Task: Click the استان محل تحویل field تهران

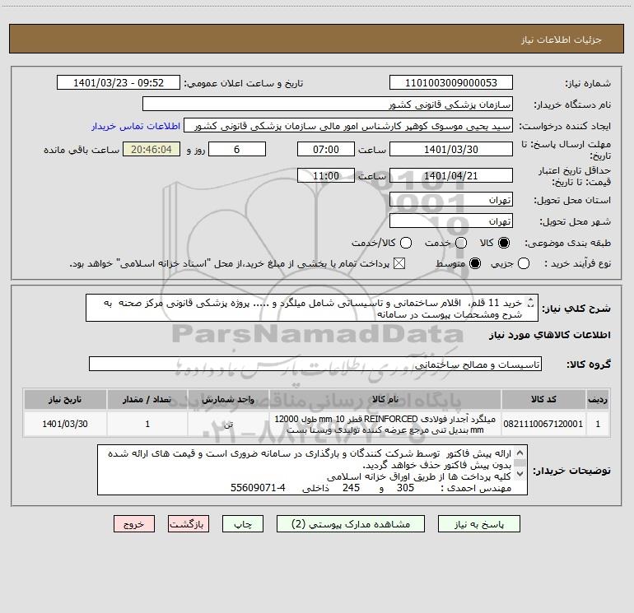Action: 451,200
